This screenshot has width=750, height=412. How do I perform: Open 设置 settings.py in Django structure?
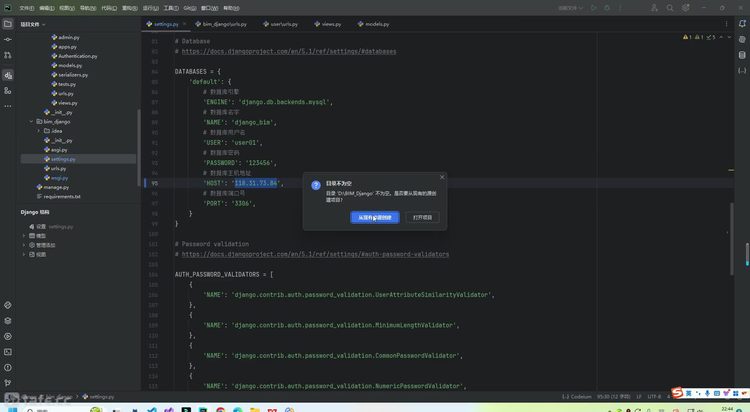point(51,226)
